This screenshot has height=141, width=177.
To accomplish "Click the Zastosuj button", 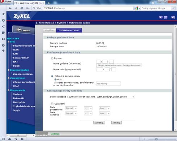I will tap(99, 123).
